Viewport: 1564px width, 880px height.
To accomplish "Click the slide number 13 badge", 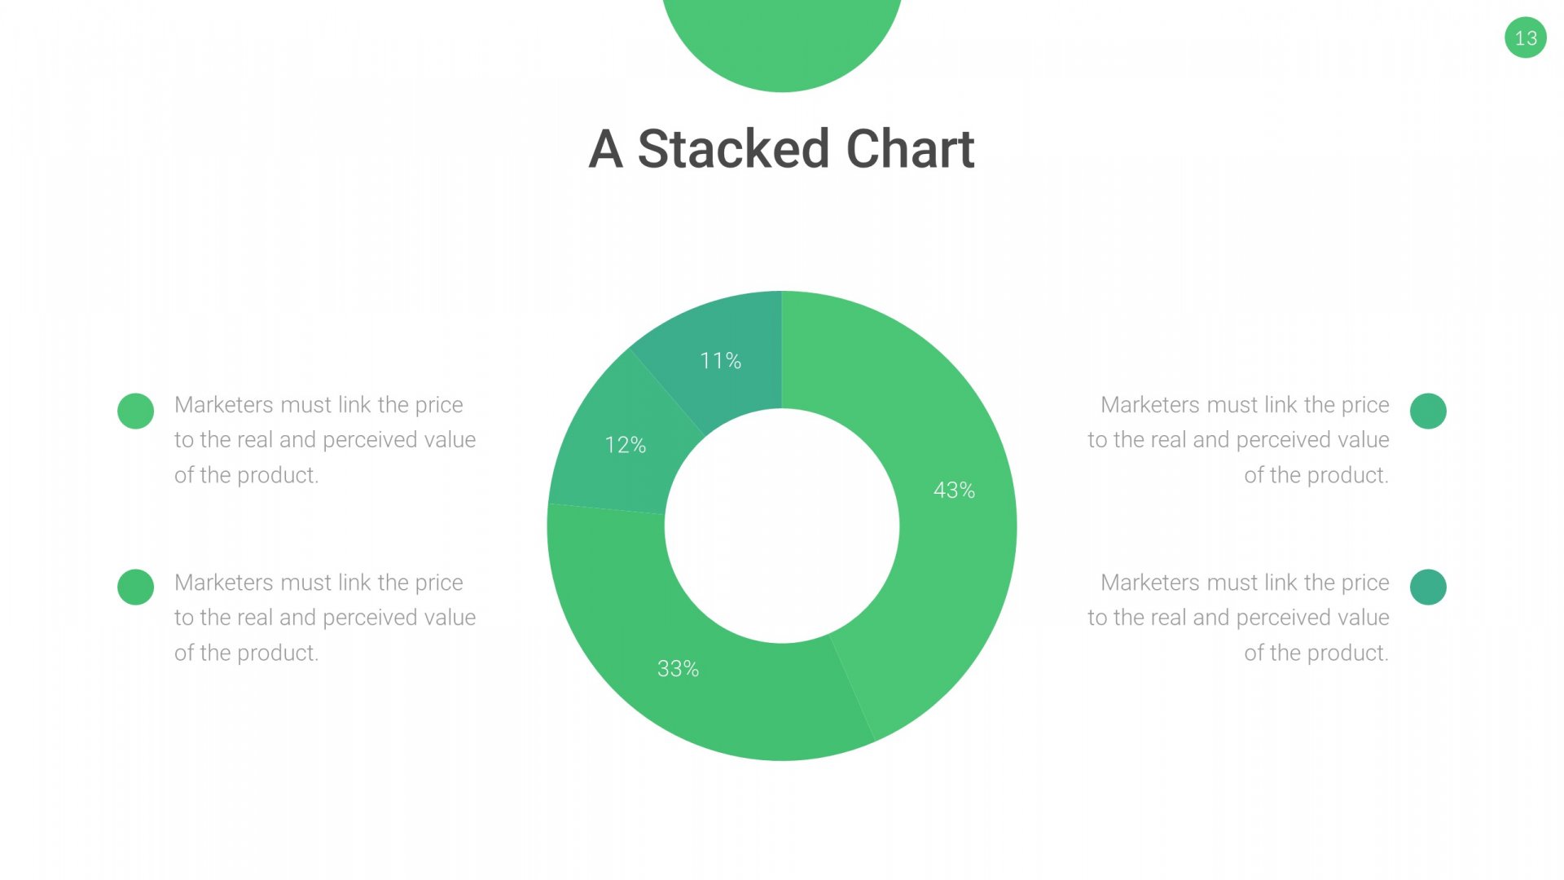I will point(1525,37).
